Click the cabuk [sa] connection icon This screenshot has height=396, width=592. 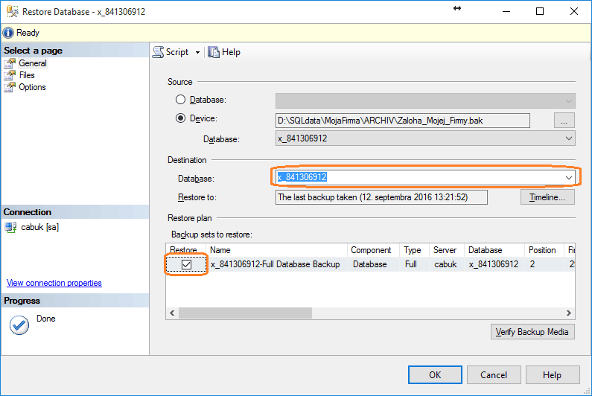[x=10, y=228]
